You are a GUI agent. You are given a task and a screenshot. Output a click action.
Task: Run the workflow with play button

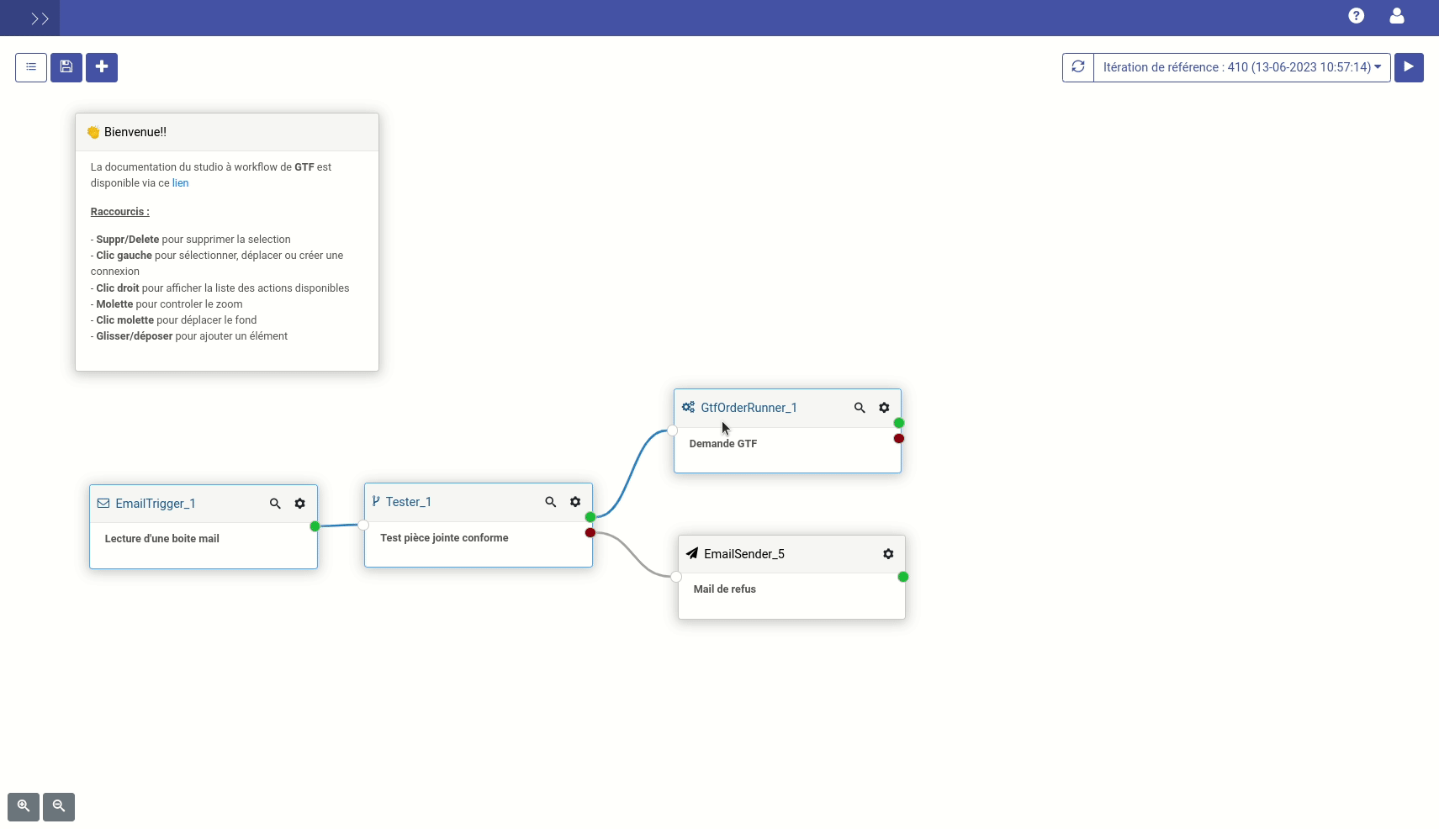coord(1409,67)
